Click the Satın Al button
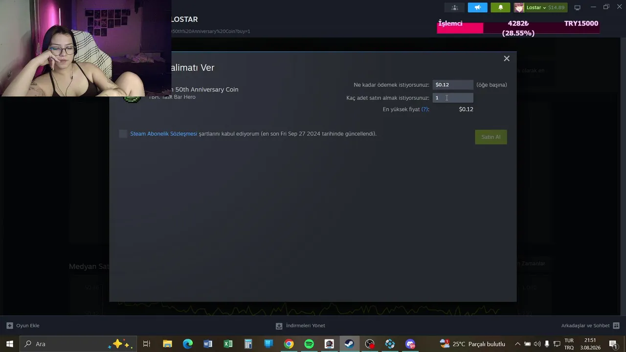 pyautogui.click(x=491, y=137)
